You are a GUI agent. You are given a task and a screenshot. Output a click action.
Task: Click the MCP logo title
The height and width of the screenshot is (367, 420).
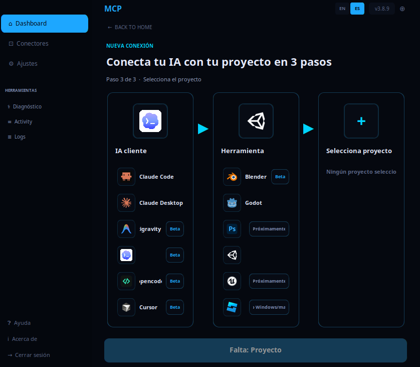(113, 9)
